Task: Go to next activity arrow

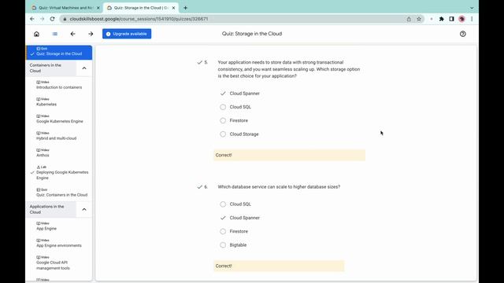Action: 91,34
